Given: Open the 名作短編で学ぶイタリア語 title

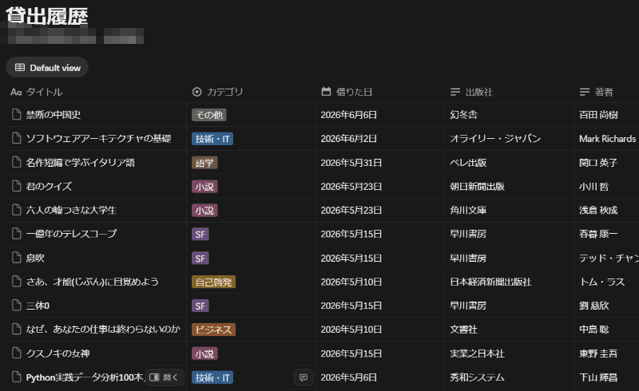Looking at the screenshot, I should (x=81, y=163).
